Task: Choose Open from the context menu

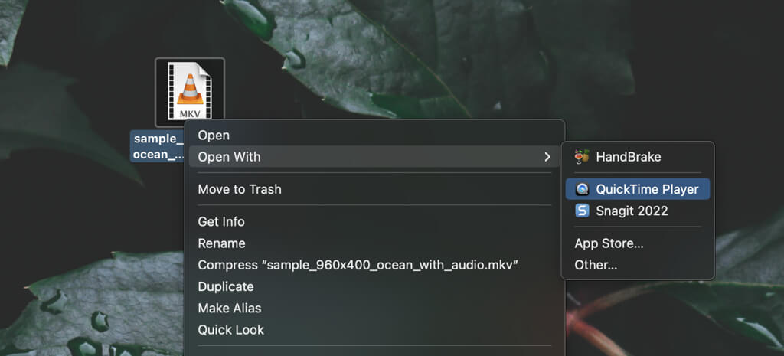Action: click(x=374, y=135)
